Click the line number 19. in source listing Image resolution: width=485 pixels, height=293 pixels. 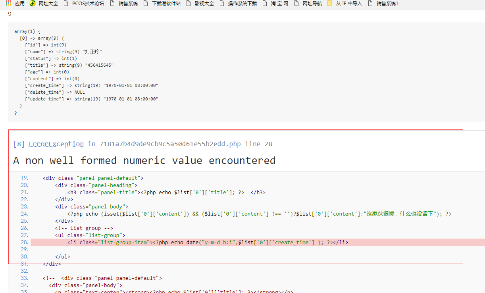click(x=24, y=178)
